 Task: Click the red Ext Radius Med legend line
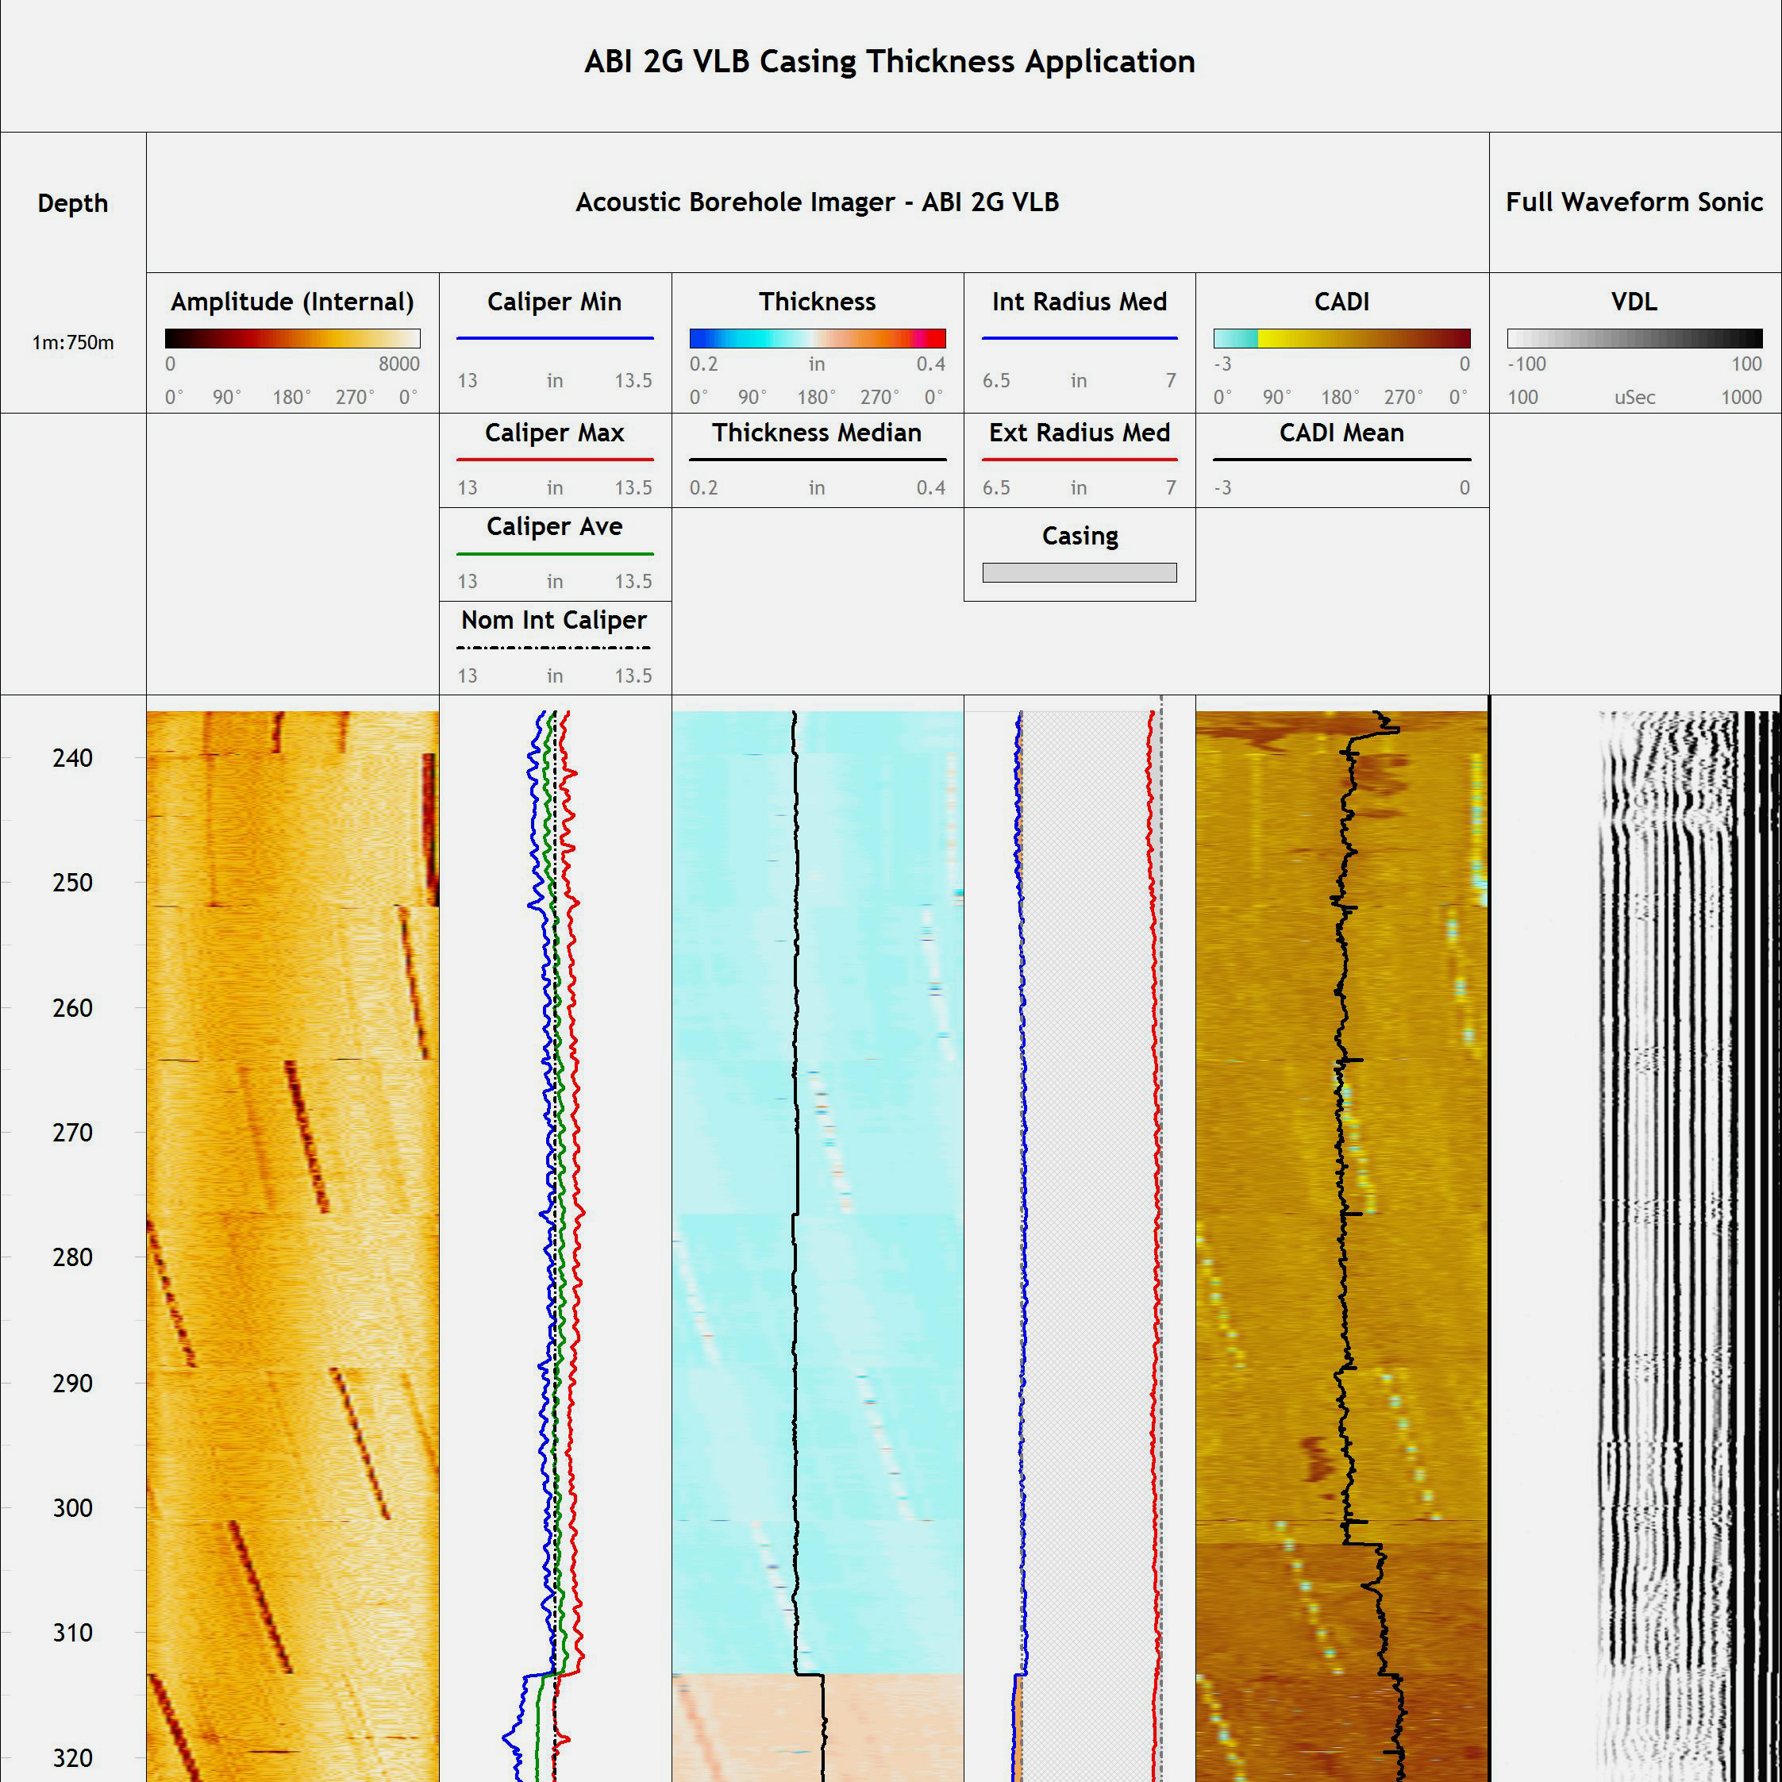pos(1080,460)
